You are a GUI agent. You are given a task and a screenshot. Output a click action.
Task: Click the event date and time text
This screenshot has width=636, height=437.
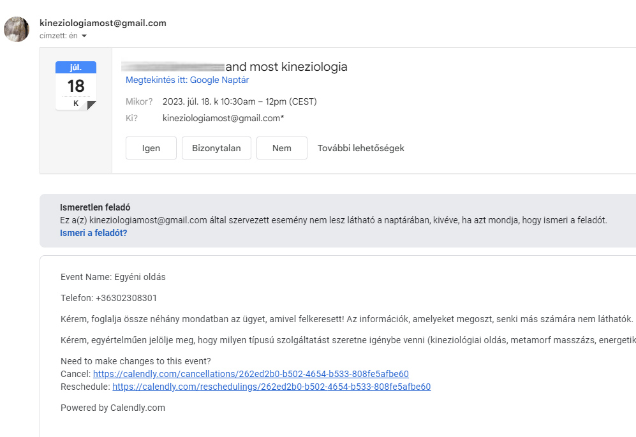click(x=239, y=101)
